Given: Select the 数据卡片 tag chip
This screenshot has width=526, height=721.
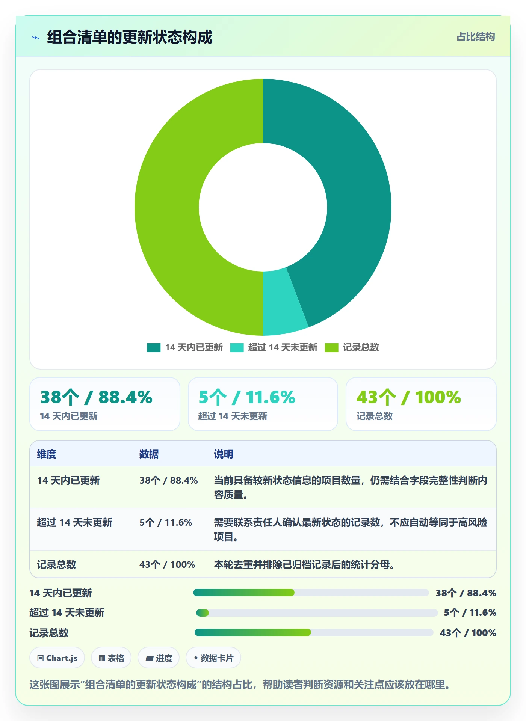Looking at the screenshot, I should click(x=213, y=658).
